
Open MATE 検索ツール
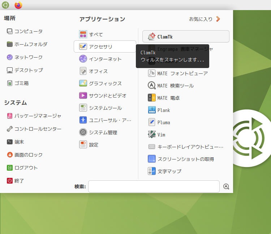186,86
